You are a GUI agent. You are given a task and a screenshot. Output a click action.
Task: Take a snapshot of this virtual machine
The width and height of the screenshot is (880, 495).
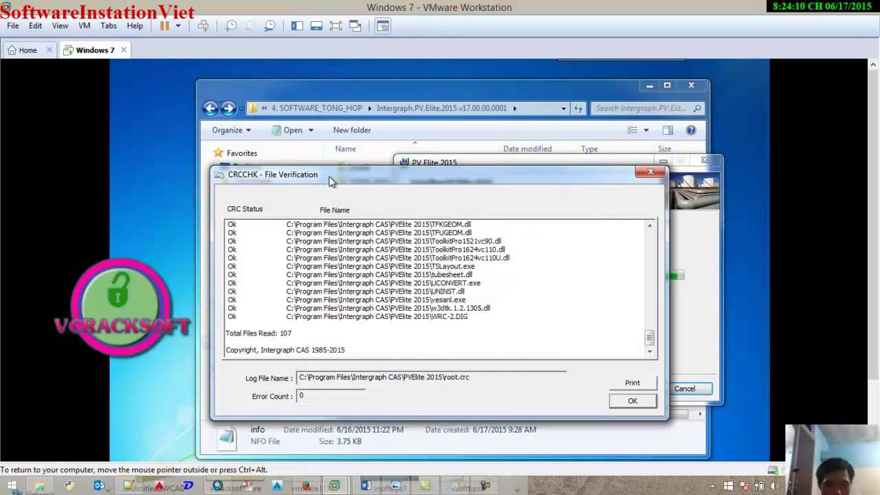point(231,25)
